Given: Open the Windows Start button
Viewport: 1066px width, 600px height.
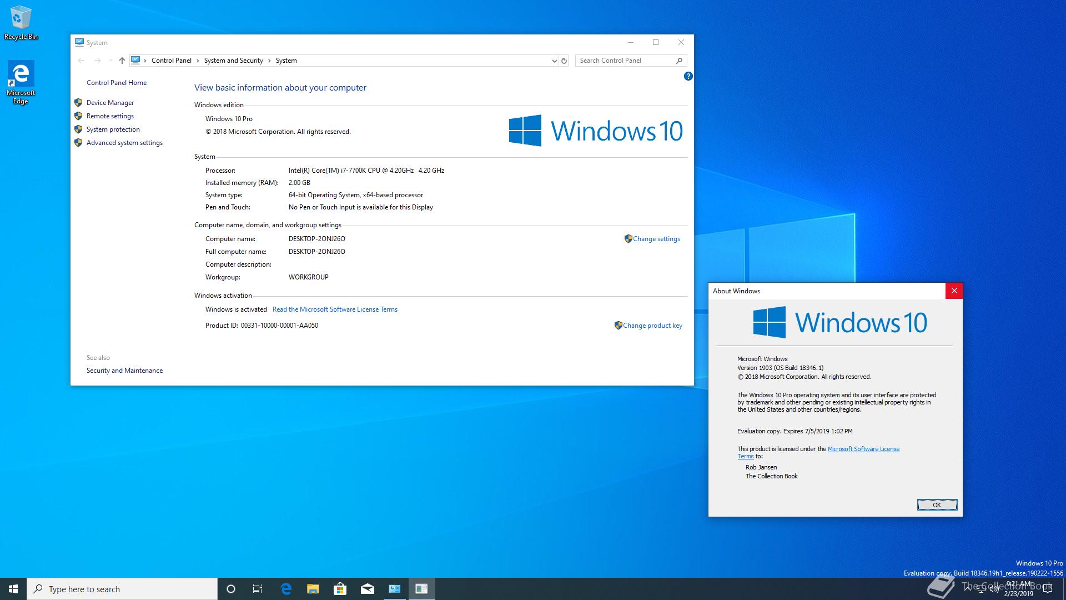Looking at the screenshot, I should [x=13, y=589].
